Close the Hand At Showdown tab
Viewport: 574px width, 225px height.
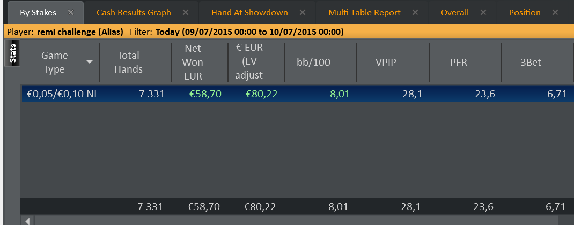pos(303,12)
